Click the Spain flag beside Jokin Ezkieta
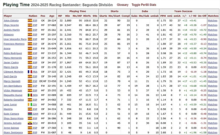 pyautogui.click(x=30, y=21)
